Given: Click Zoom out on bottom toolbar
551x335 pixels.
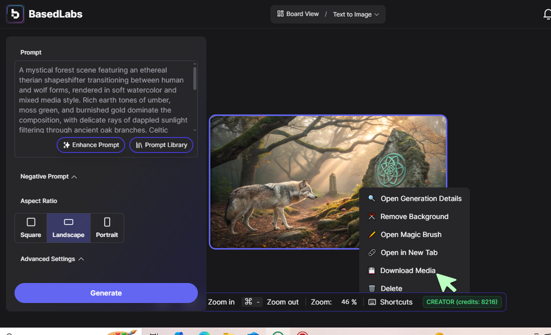Looking at the screenshot, I should pos(283,302).
